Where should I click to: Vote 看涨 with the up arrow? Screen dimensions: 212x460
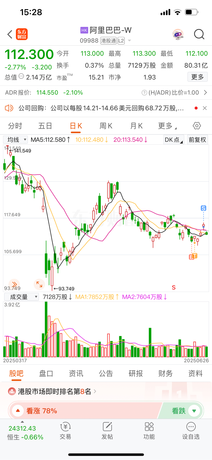tap(18, 411)
